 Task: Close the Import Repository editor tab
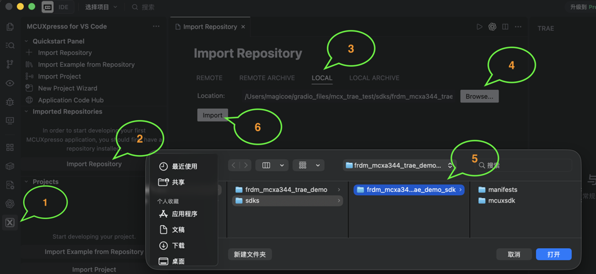click(x=243, y=27)
